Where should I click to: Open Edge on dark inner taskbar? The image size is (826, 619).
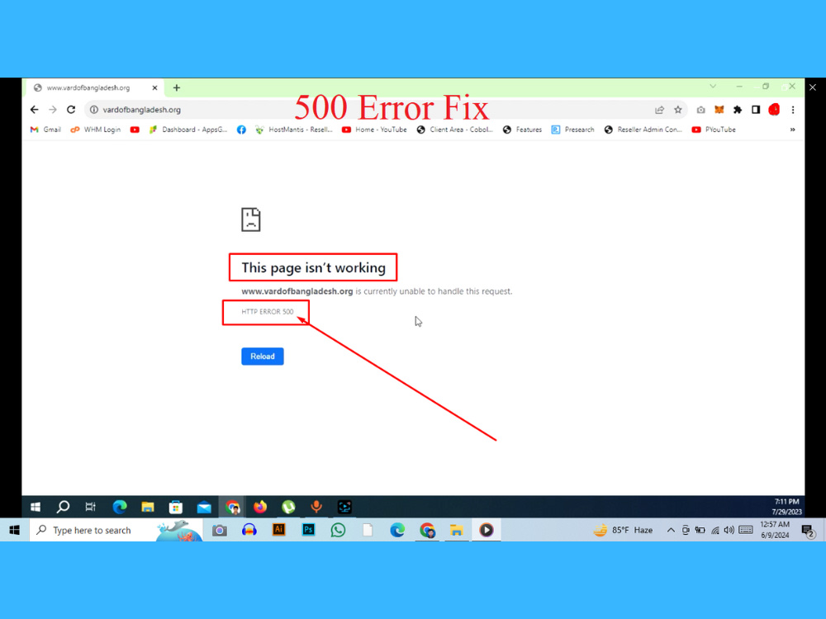point(120,507)
